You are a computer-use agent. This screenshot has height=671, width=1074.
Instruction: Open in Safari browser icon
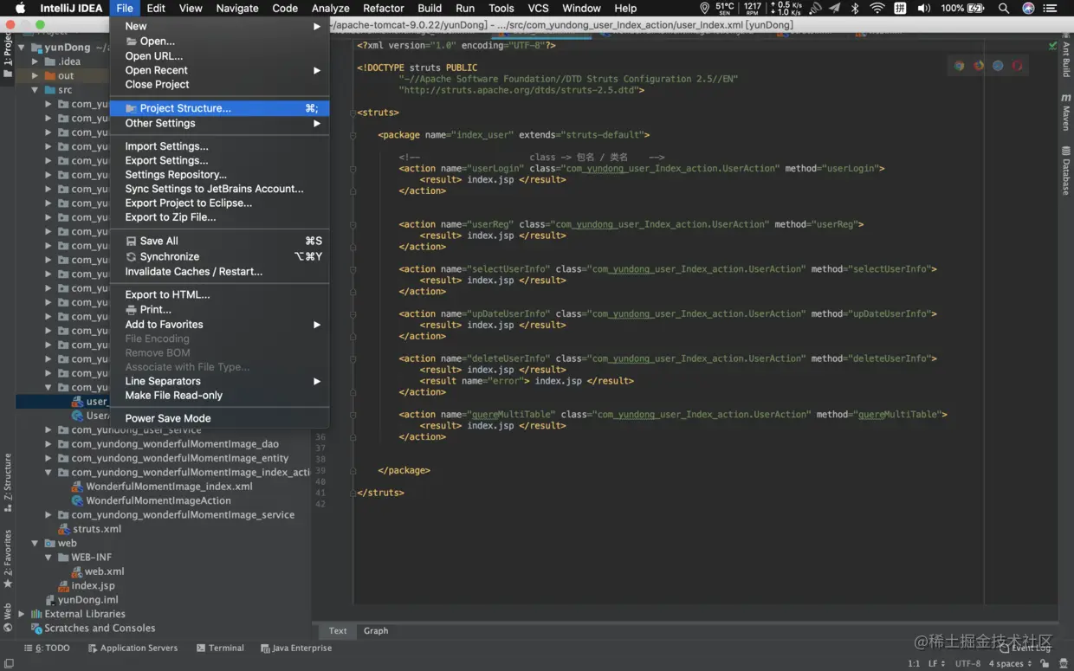pyautogui.click(x=998, y=66)
